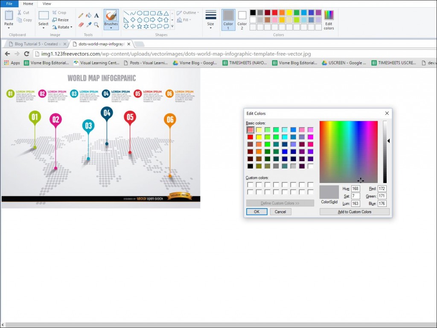This screenshot has height=328, width=437.
Task: Switch to the View ribbon tab
Action: (x=47, y=3)
